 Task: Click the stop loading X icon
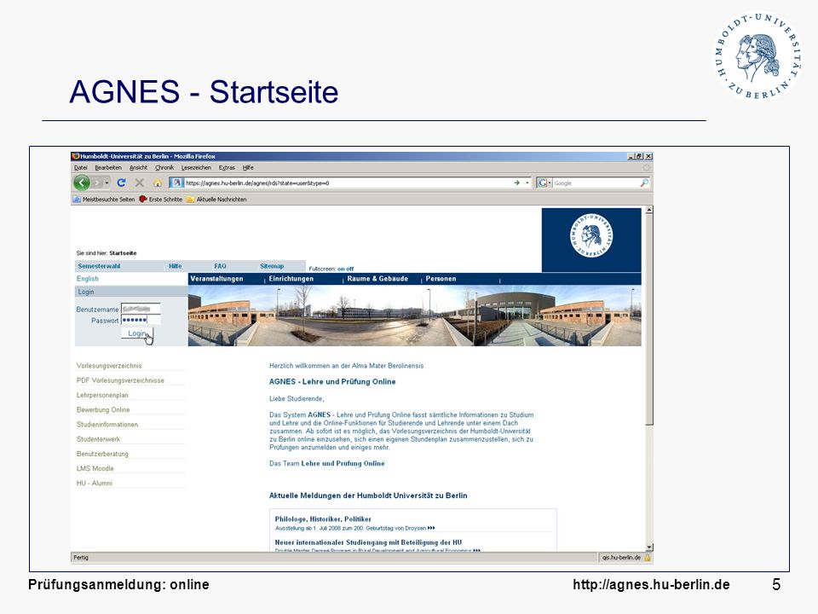(x=139, y=182)
